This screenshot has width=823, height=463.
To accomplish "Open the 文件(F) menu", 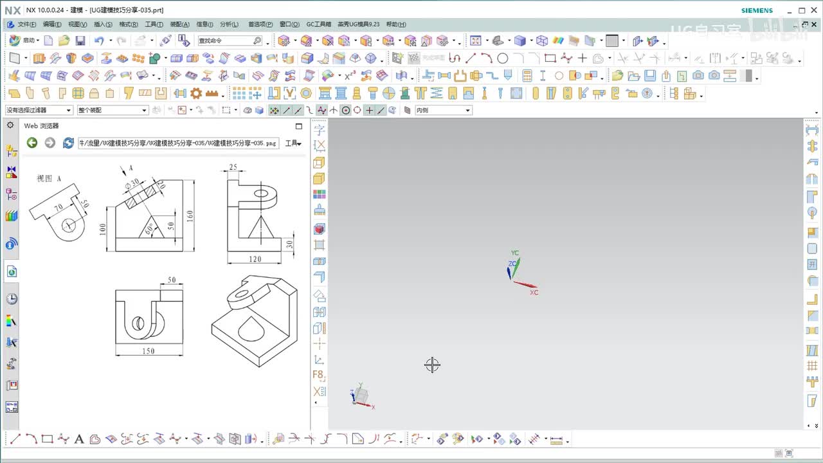I will click(27, 24).
